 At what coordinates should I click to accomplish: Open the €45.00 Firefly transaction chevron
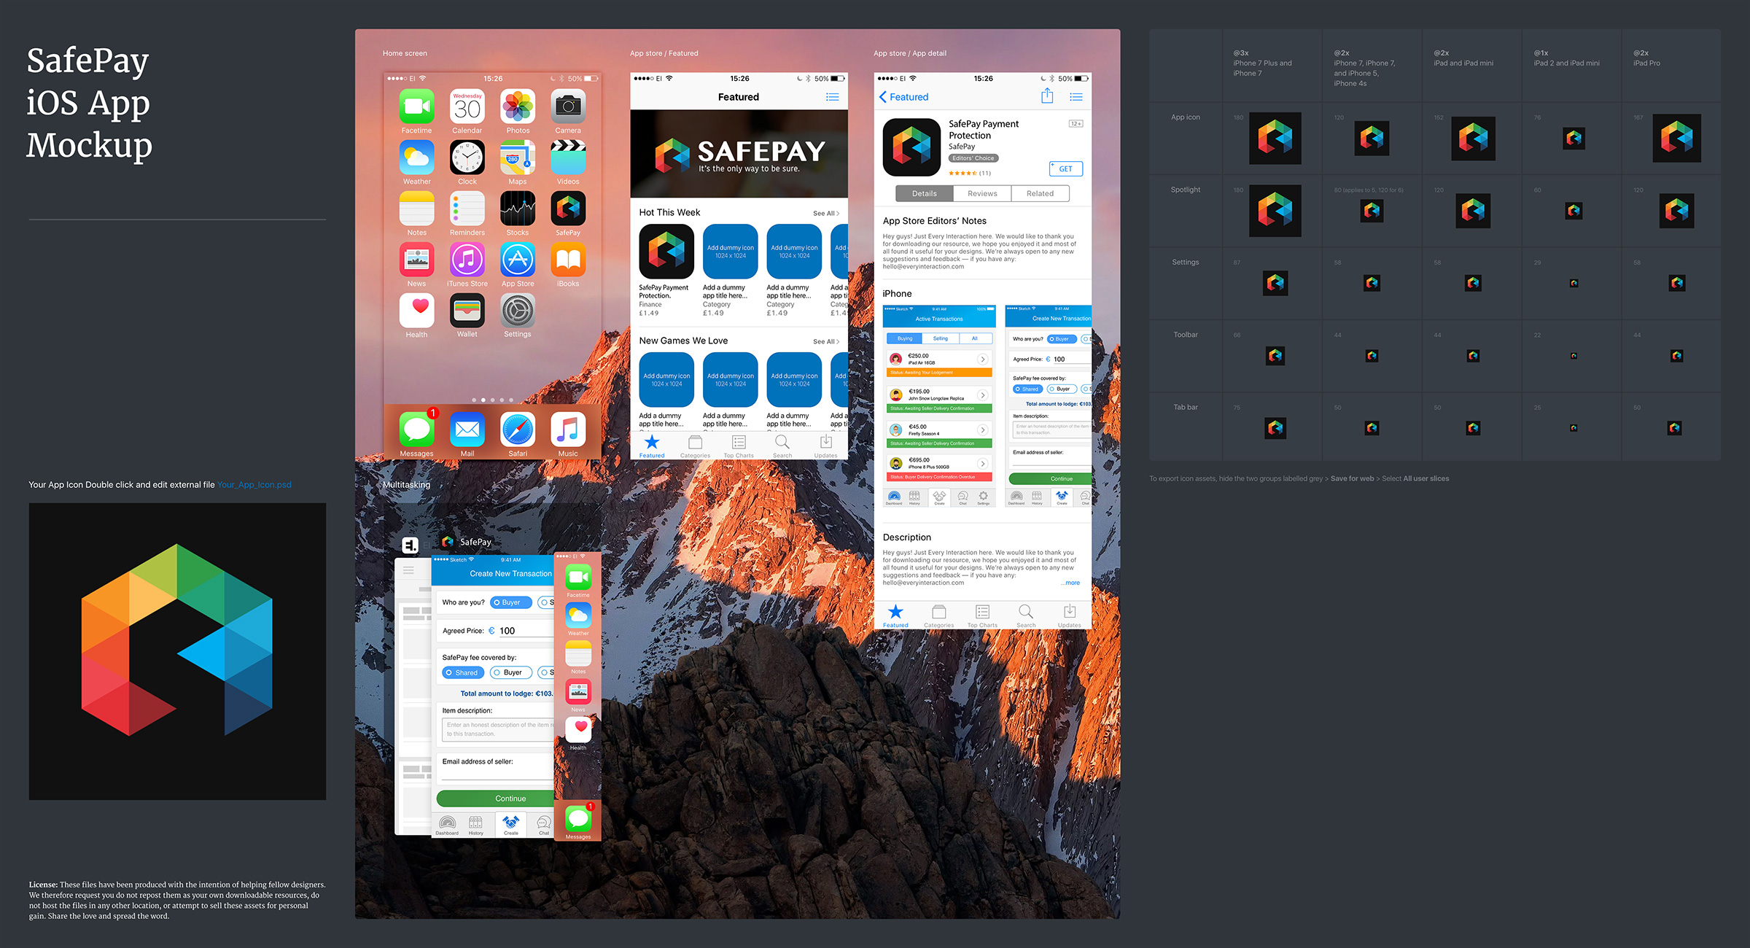point(983,430)
